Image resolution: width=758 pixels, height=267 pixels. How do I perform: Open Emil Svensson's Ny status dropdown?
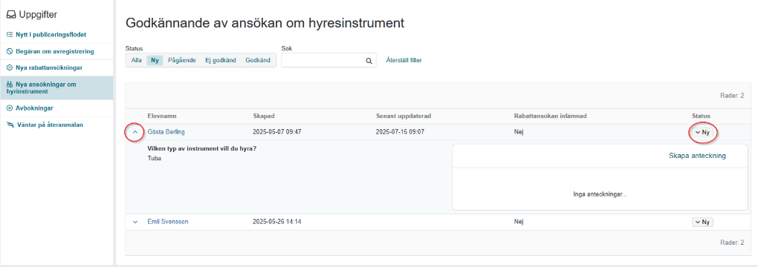(x=702, y=222)
